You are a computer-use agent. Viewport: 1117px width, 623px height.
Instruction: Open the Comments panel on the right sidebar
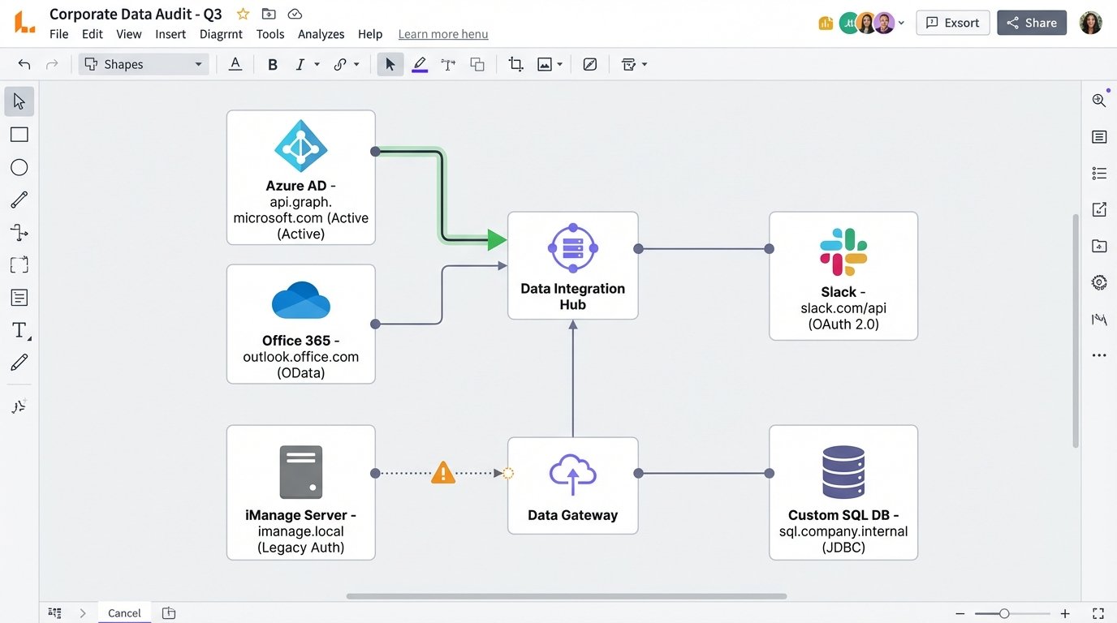(x=1098, y=136)
